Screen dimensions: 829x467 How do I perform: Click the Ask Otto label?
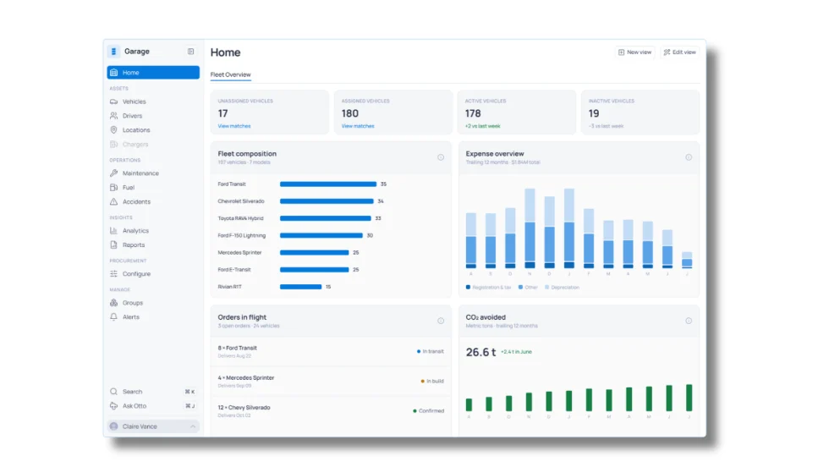point(135,406)
